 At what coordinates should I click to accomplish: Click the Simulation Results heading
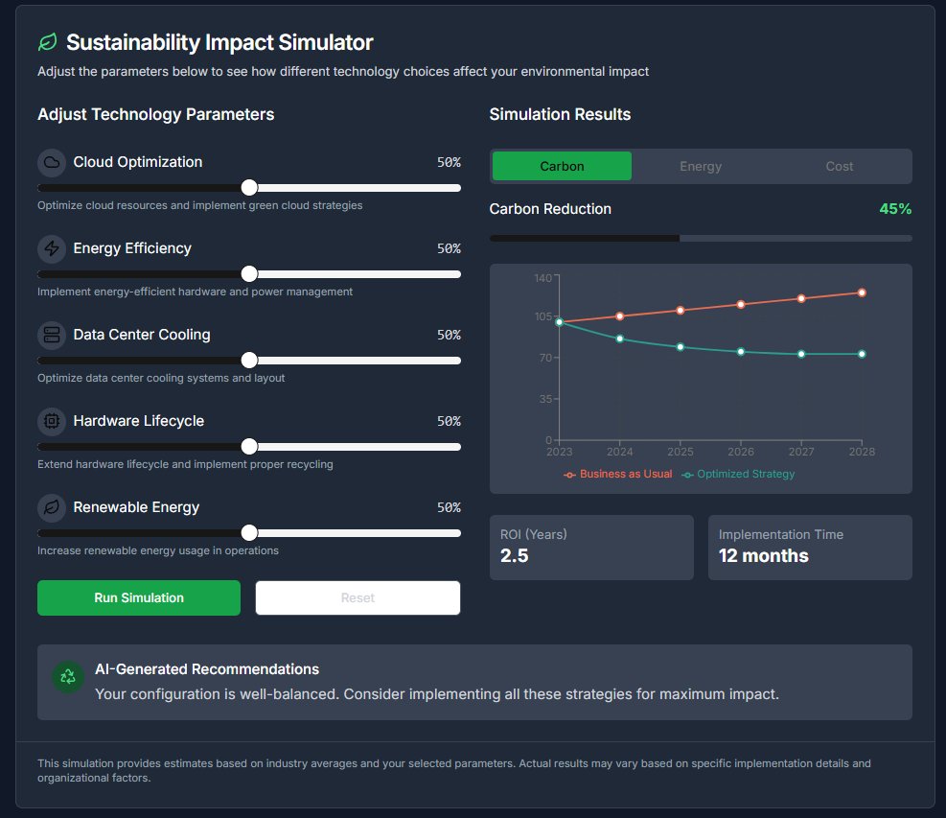point(560,115)
